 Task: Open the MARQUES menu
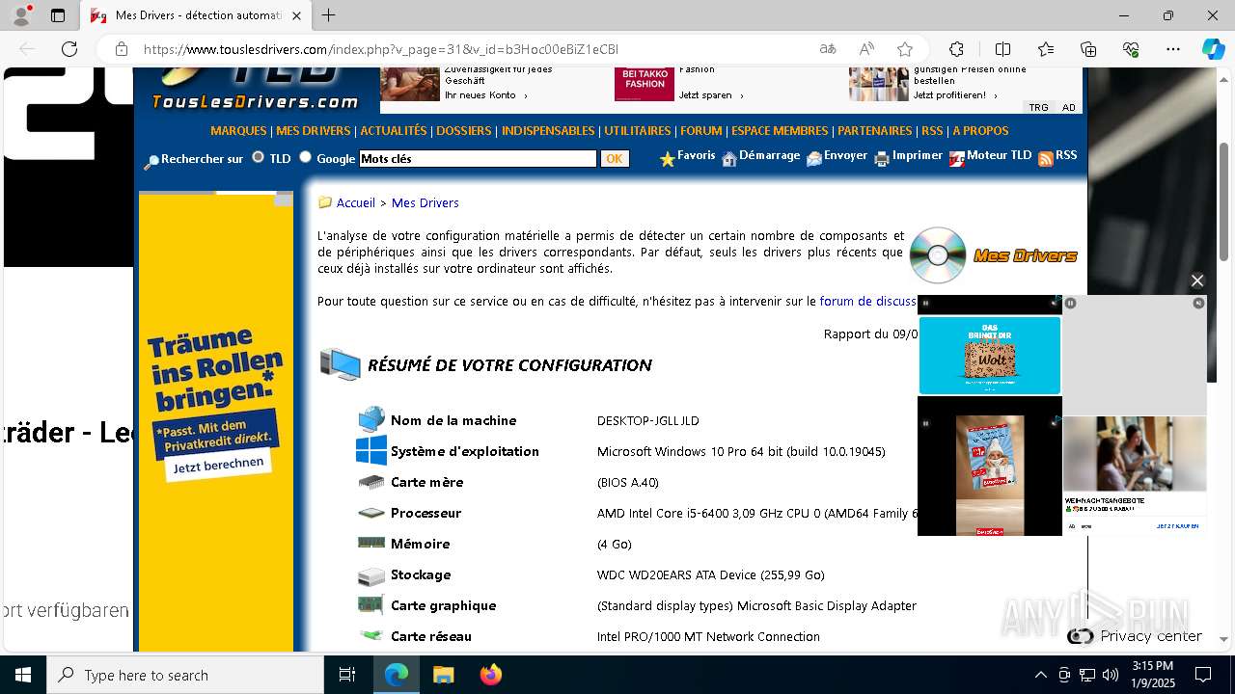pos(238,131)
